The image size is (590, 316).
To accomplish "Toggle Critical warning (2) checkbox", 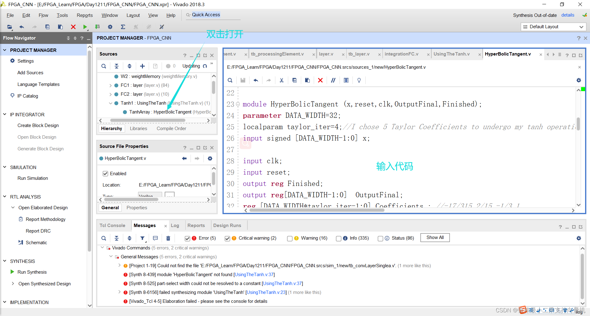I will (227, 238).
